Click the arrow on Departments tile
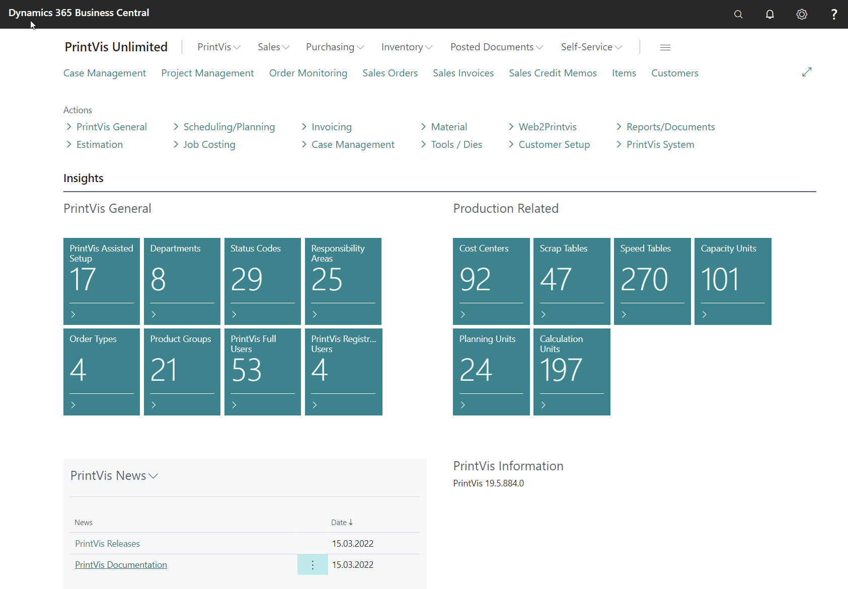 [154, 314]
